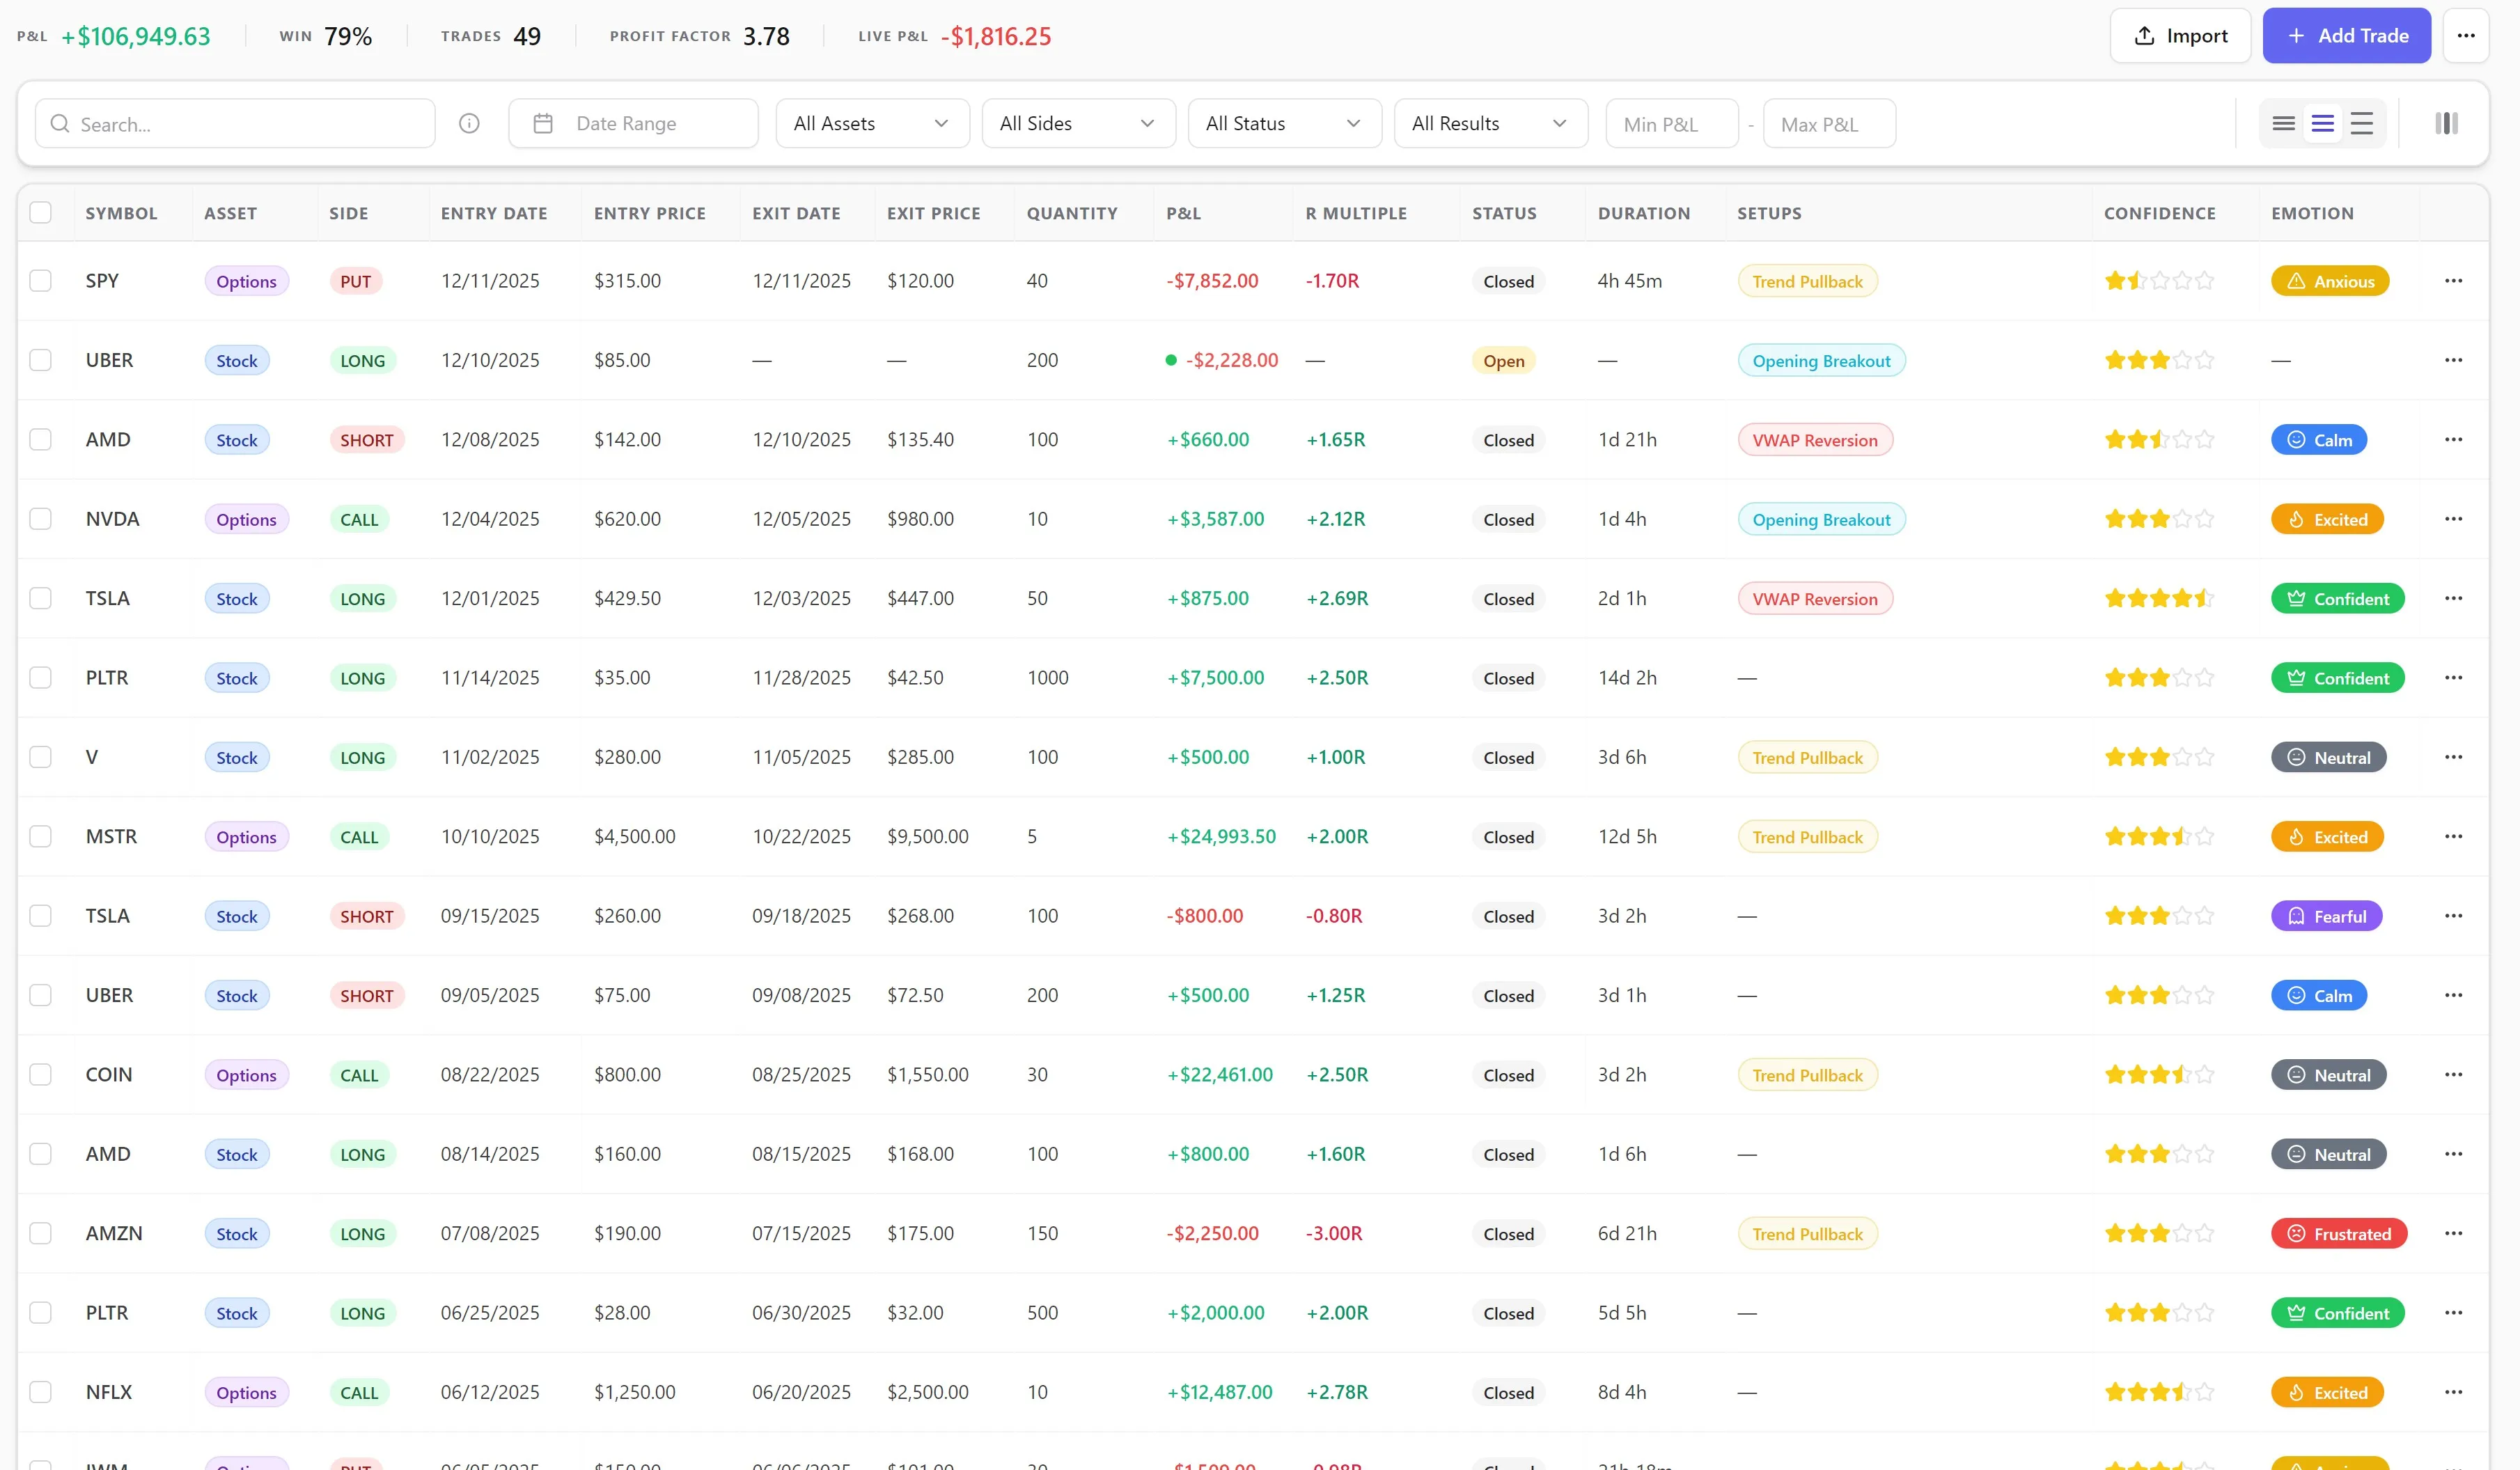
Task: Check the open UBER row checkbox
Action: (40, 360)
